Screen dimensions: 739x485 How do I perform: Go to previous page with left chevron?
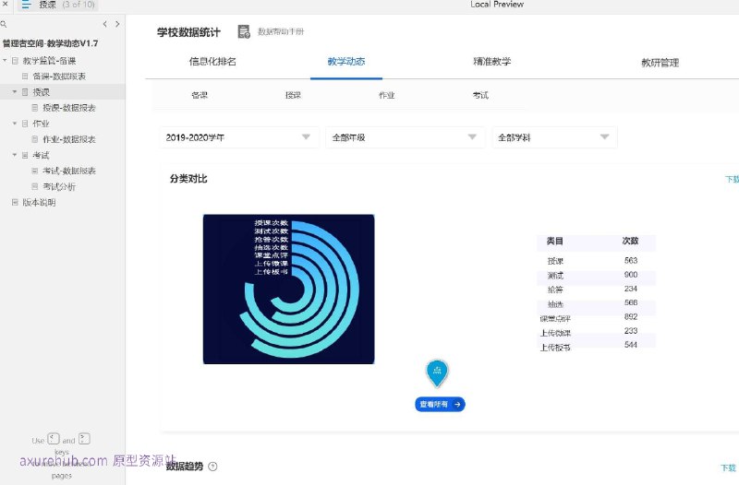click(x=104, y=24)
